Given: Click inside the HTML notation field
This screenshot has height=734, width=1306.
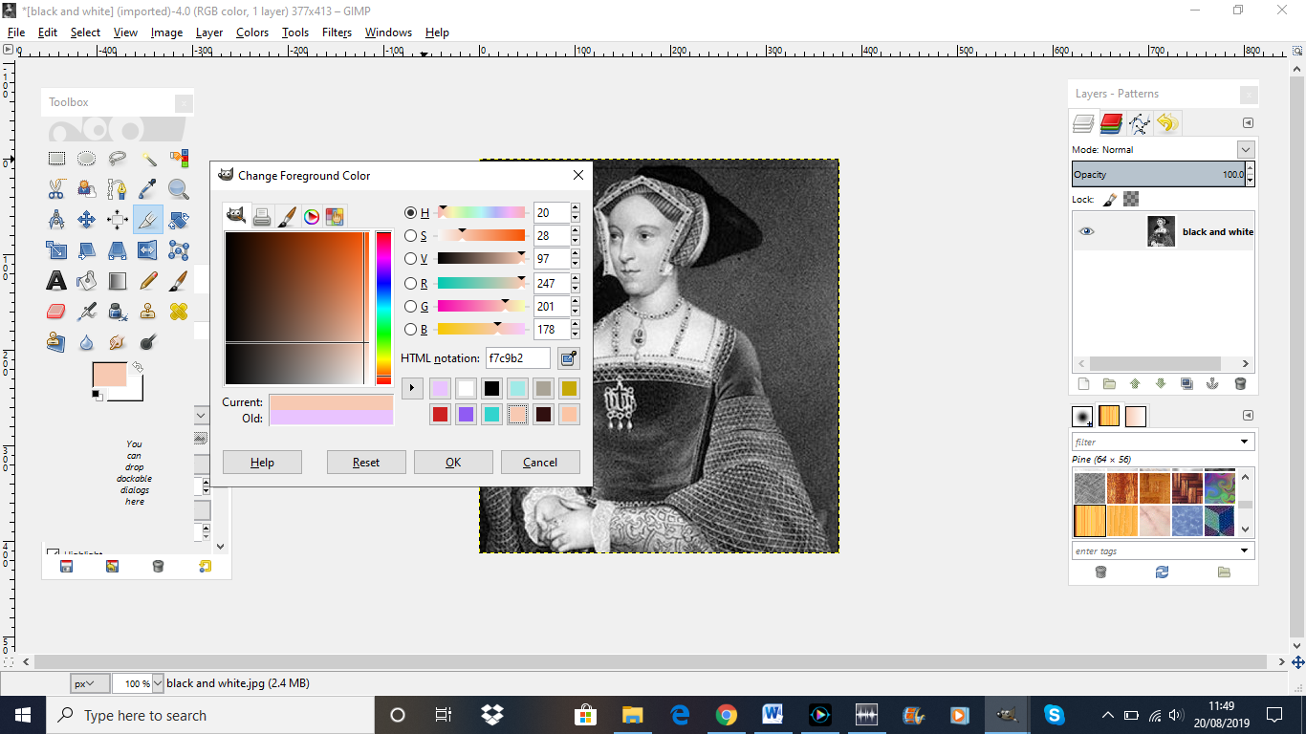Looking at the screenshot, I should coord(516,357).
